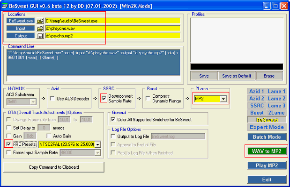Viewport: 290px width, 187px height.
Task: Edit the BeSweet.exe path field
Action: coord(112,21)
